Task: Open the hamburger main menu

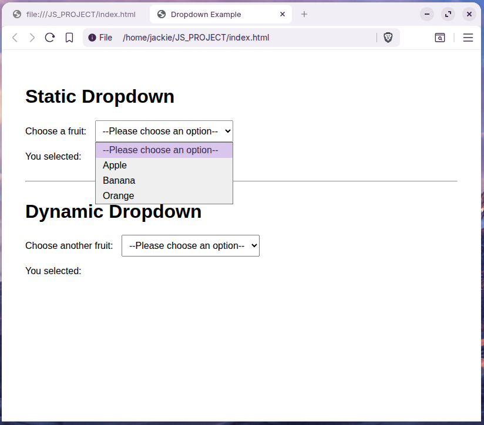Action: click(468, 38)
